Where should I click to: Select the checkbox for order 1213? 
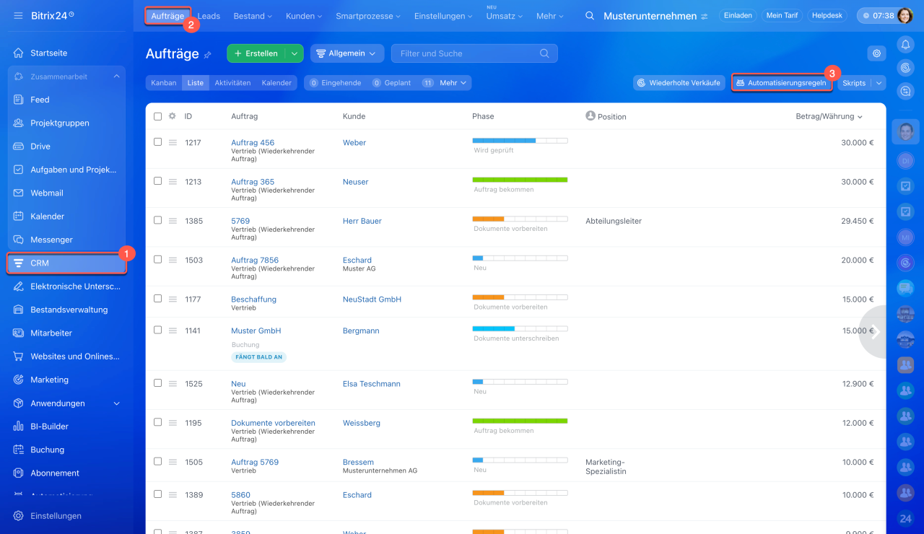[157, 181]
